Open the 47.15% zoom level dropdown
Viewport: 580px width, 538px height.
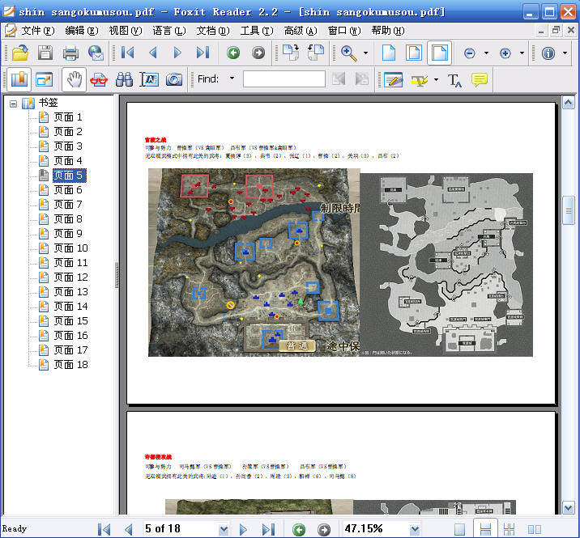click(415, 529)
